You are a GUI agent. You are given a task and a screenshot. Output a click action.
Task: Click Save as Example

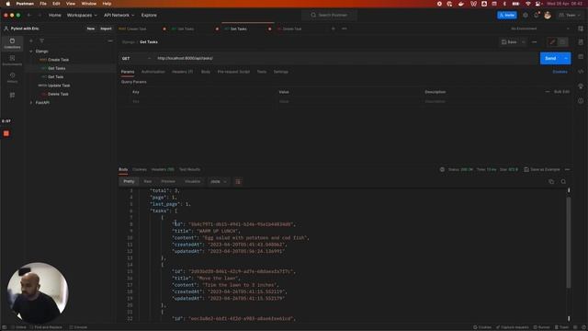(542, 169)
